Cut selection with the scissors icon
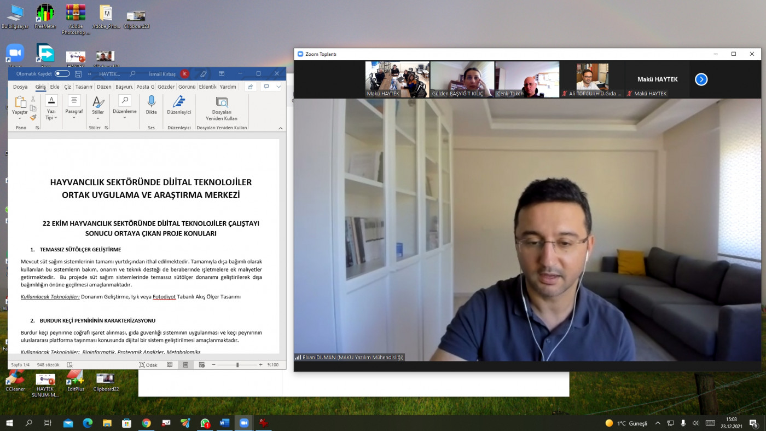 coord(33,99)
